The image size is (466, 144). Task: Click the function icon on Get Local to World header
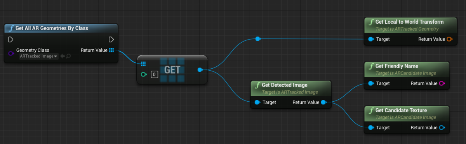pos(372,22)
